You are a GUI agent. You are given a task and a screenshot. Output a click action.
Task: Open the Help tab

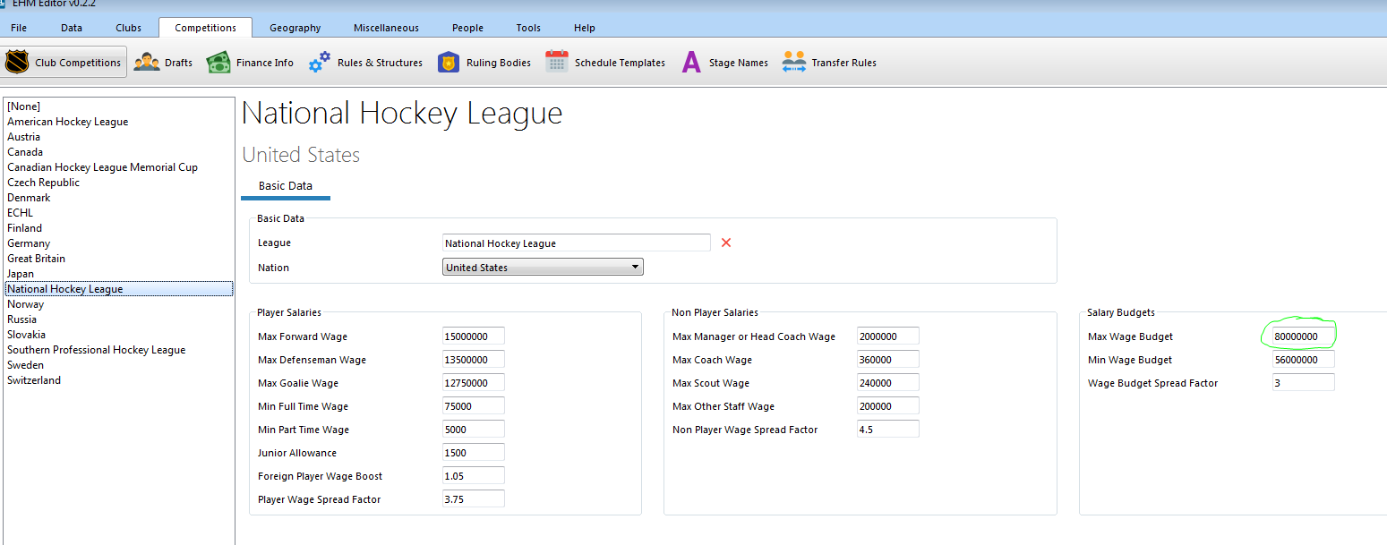pyautogui.click(x=585, y=28)
